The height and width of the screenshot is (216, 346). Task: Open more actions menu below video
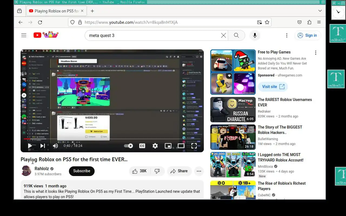(x=199, y=171)
